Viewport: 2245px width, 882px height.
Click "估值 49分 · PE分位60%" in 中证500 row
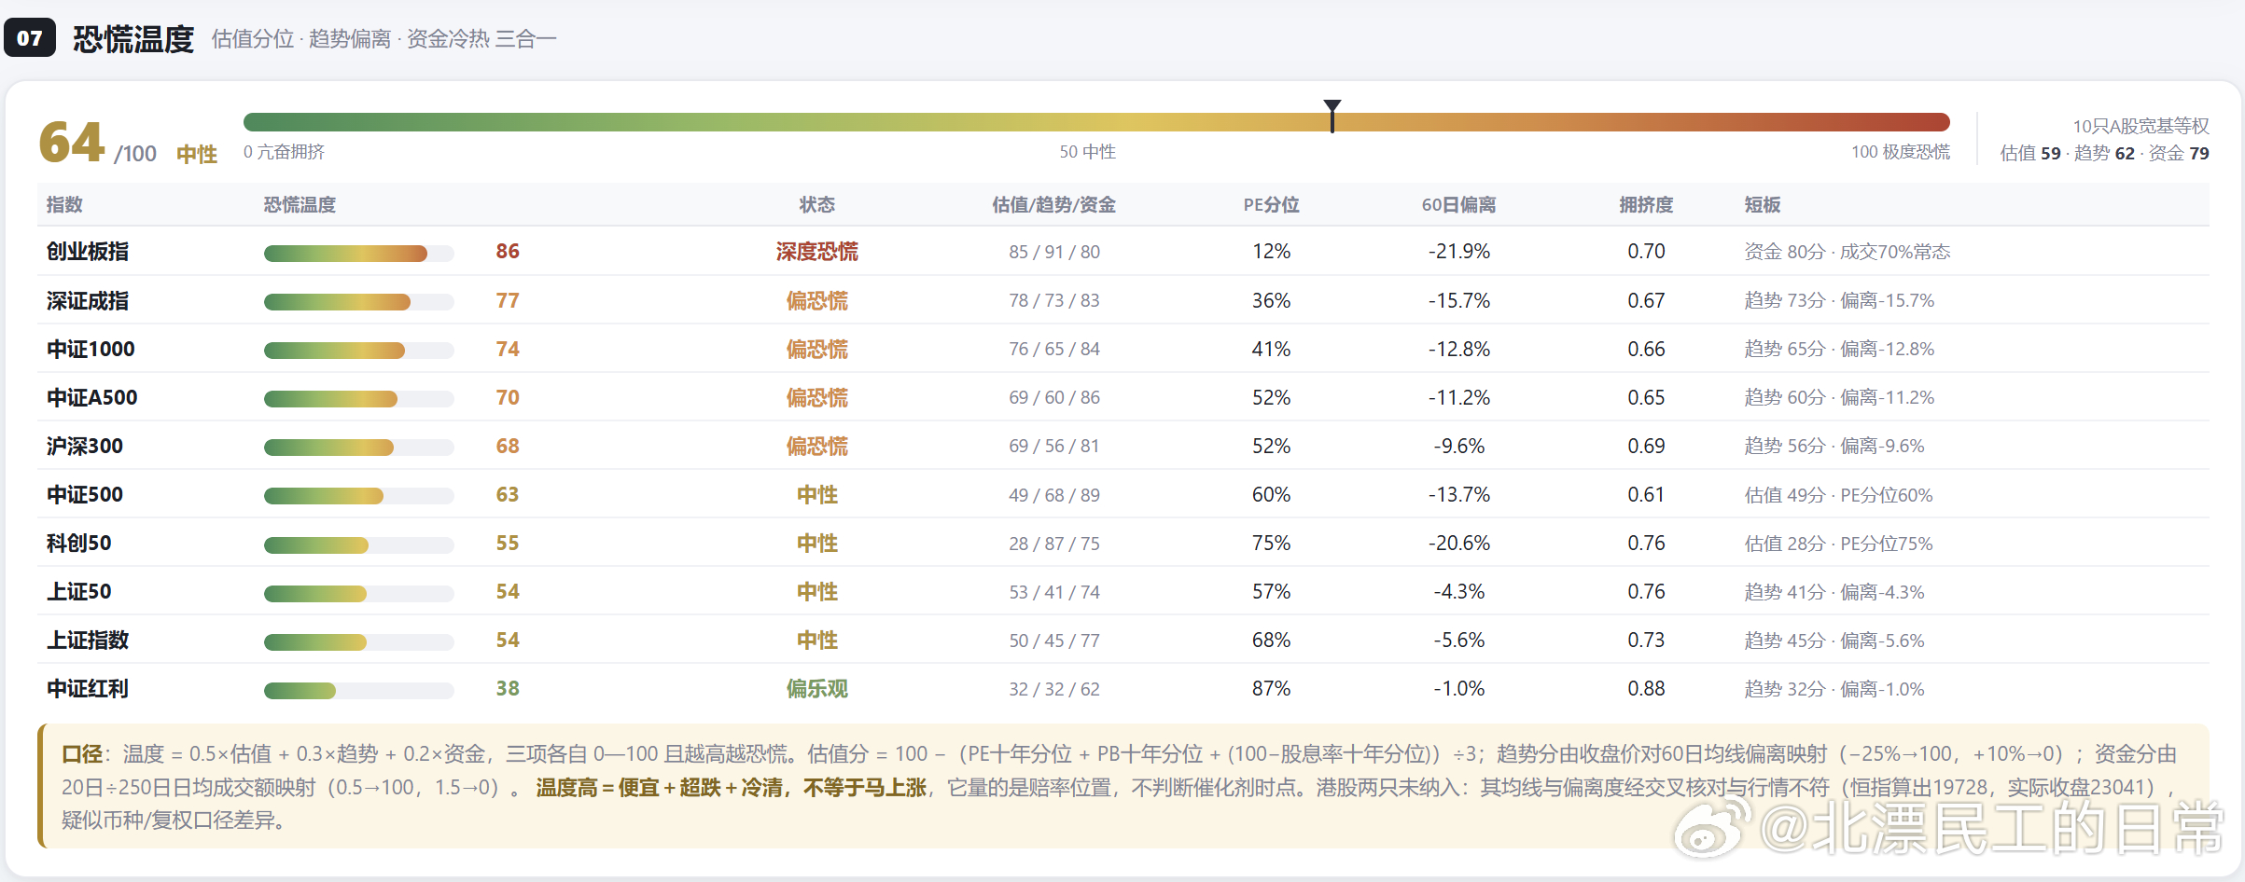(x=1838, y=495)
